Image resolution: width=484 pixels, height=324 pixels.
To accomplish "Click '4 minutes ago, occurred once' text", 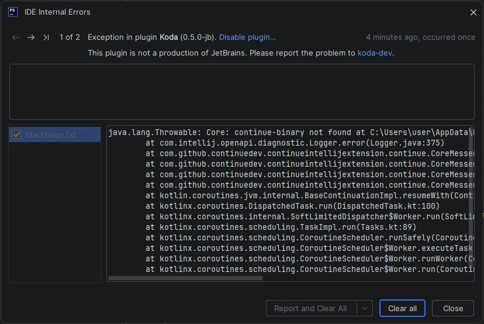I will (x=421, y=37).
